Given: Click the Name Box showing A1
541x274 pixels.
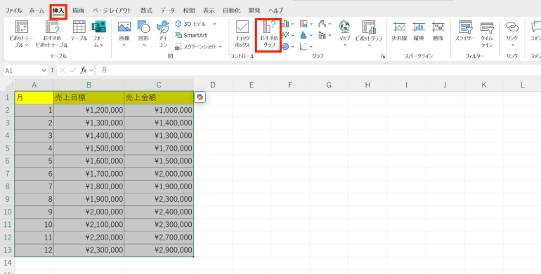Looking at the screenshot, I should tap(22, 70).
